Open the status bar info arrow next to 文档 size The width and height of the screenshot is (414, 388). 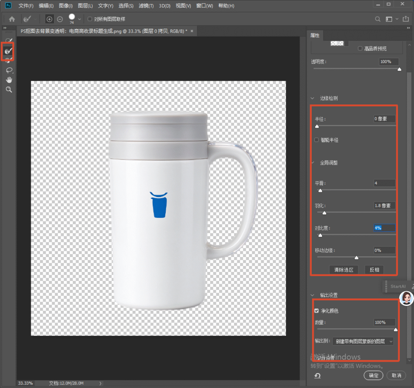[100, 383]
